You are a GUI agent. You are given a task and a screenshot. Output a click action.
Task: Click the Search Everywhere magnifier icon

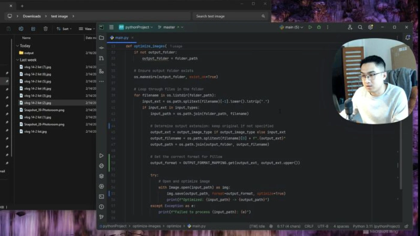click(360, 27)
